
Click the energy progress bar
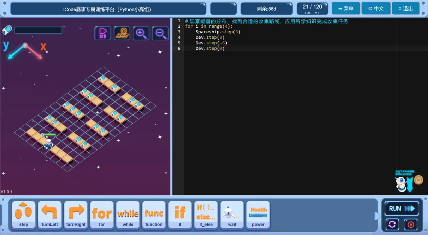pos(38,30)
